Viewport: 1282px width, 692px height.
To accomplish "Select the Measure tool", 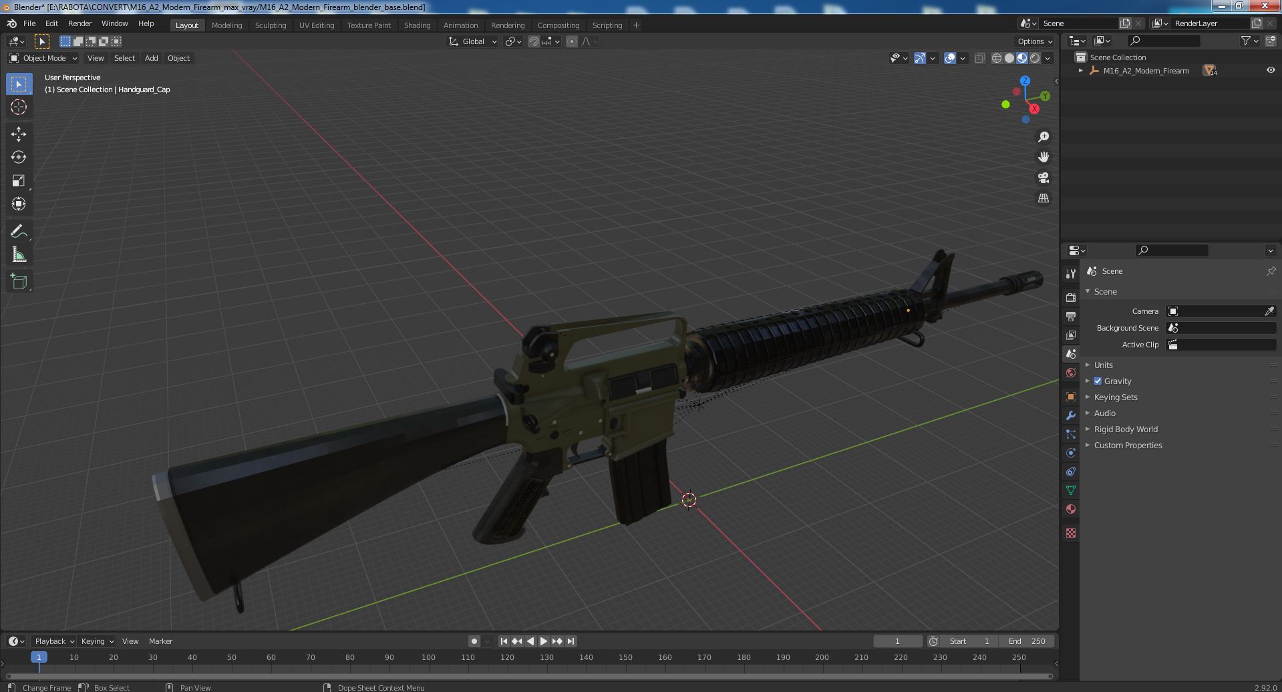I will click(19, 254).
